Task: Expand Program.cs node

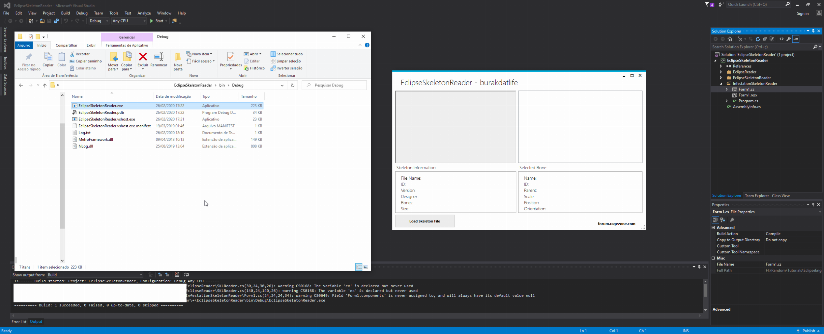Action: [727, 101]
